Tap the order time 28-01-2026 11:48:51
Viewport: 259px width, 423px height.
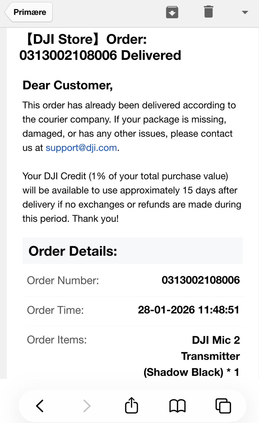tap(188, 310)
